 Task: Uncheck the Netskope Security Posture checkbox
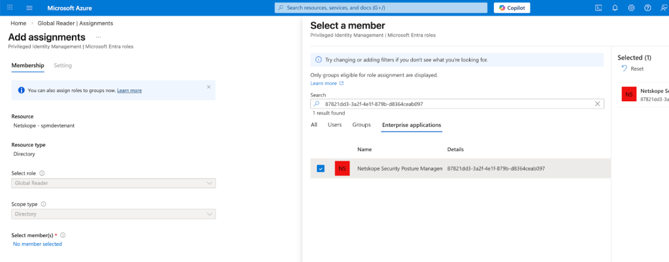tap(320, 169)
